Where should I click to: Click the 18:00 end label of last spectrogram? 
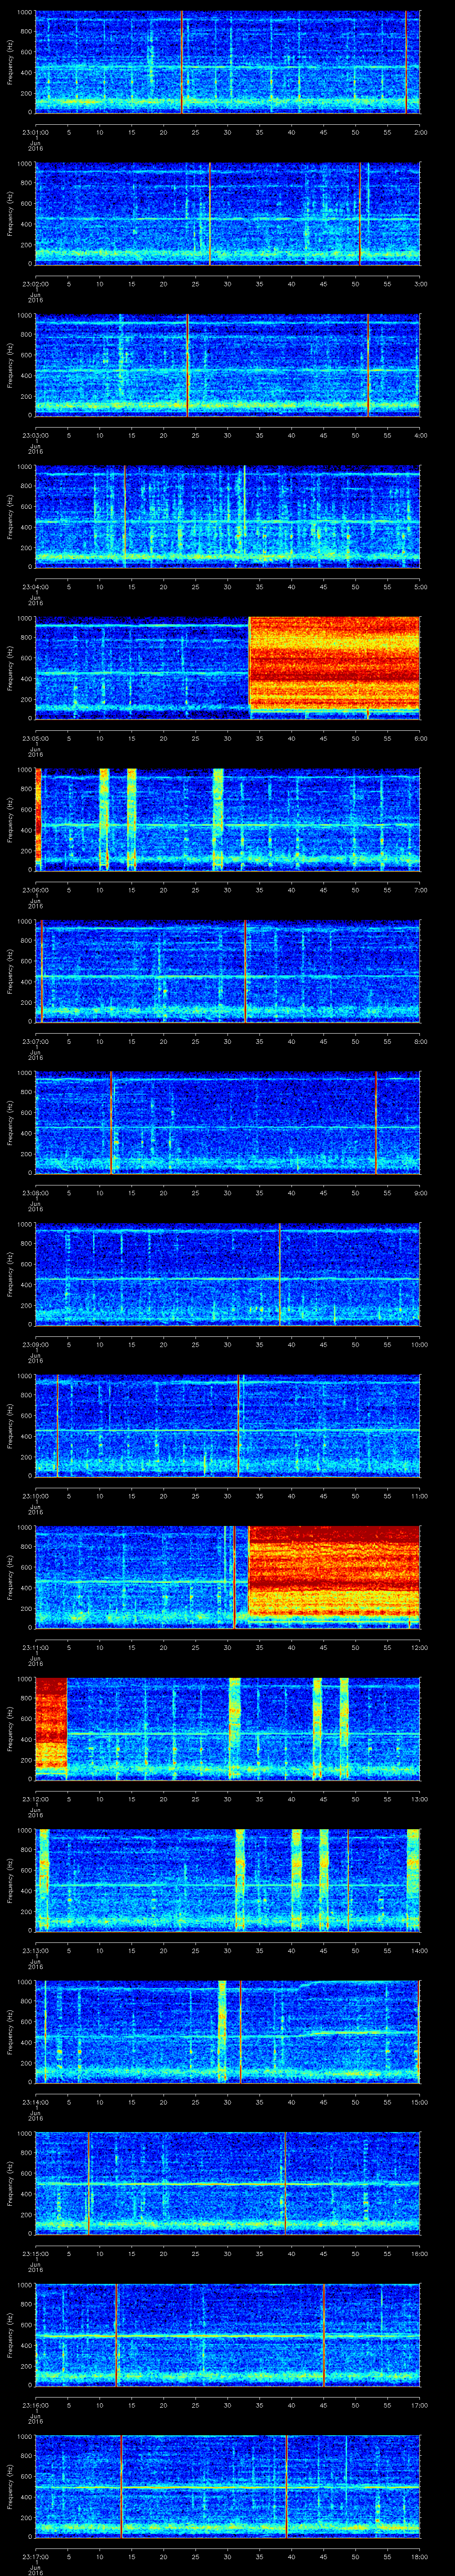coord(419,2556)
